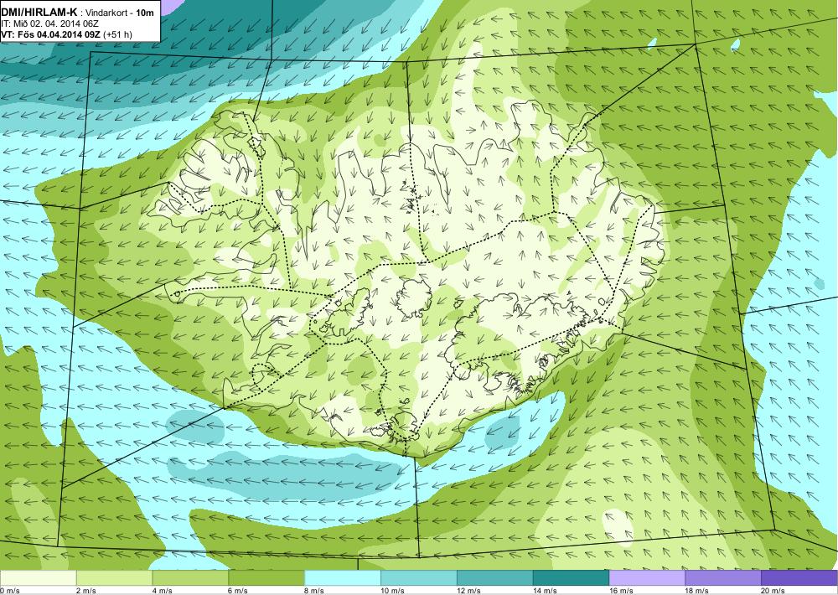Click the '6 m/s' legend label

point(239,591)
